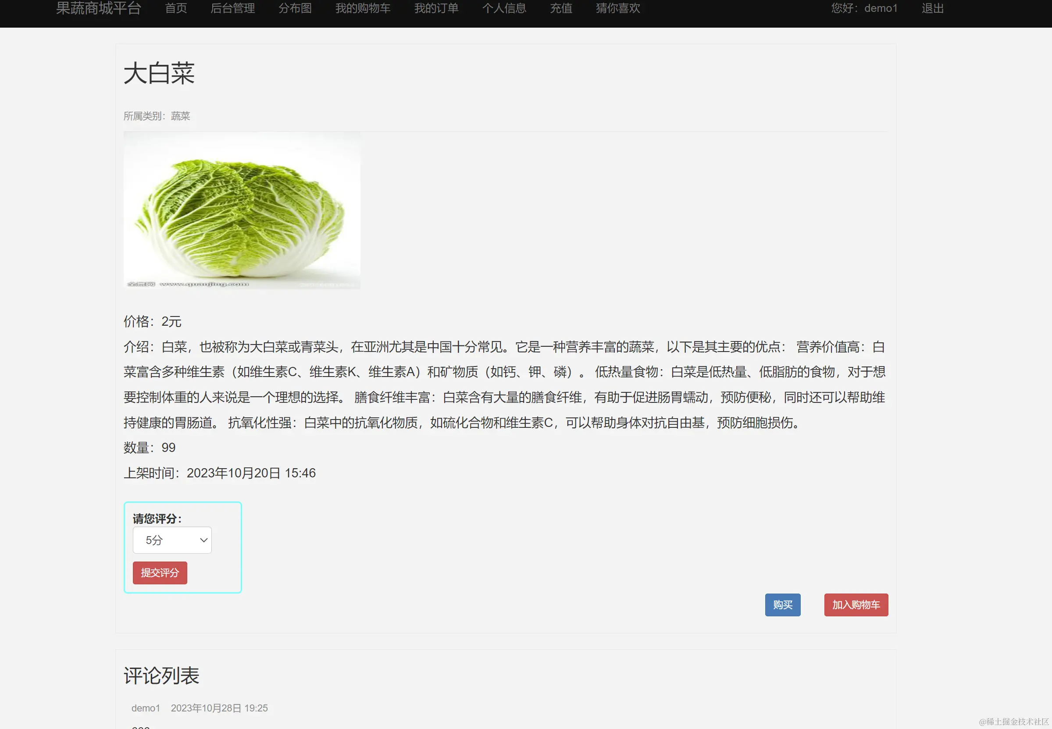Open the 猜你喜欢 recommendations
This screenshot has height=729, width=1052.
click(x=617, y=8)
